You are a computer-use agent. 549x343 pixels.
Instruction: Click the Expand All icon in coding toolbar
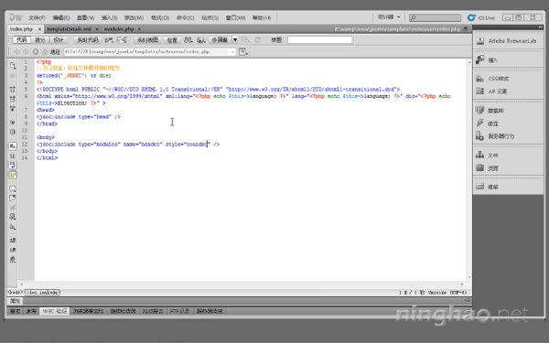click(13, 109)
